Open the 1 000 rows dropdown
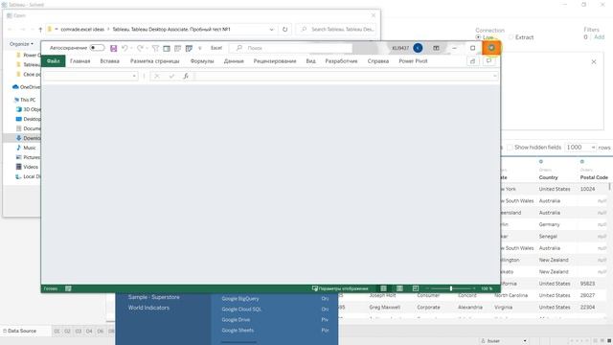Screen dimensions: 613x345 [580, 147]
